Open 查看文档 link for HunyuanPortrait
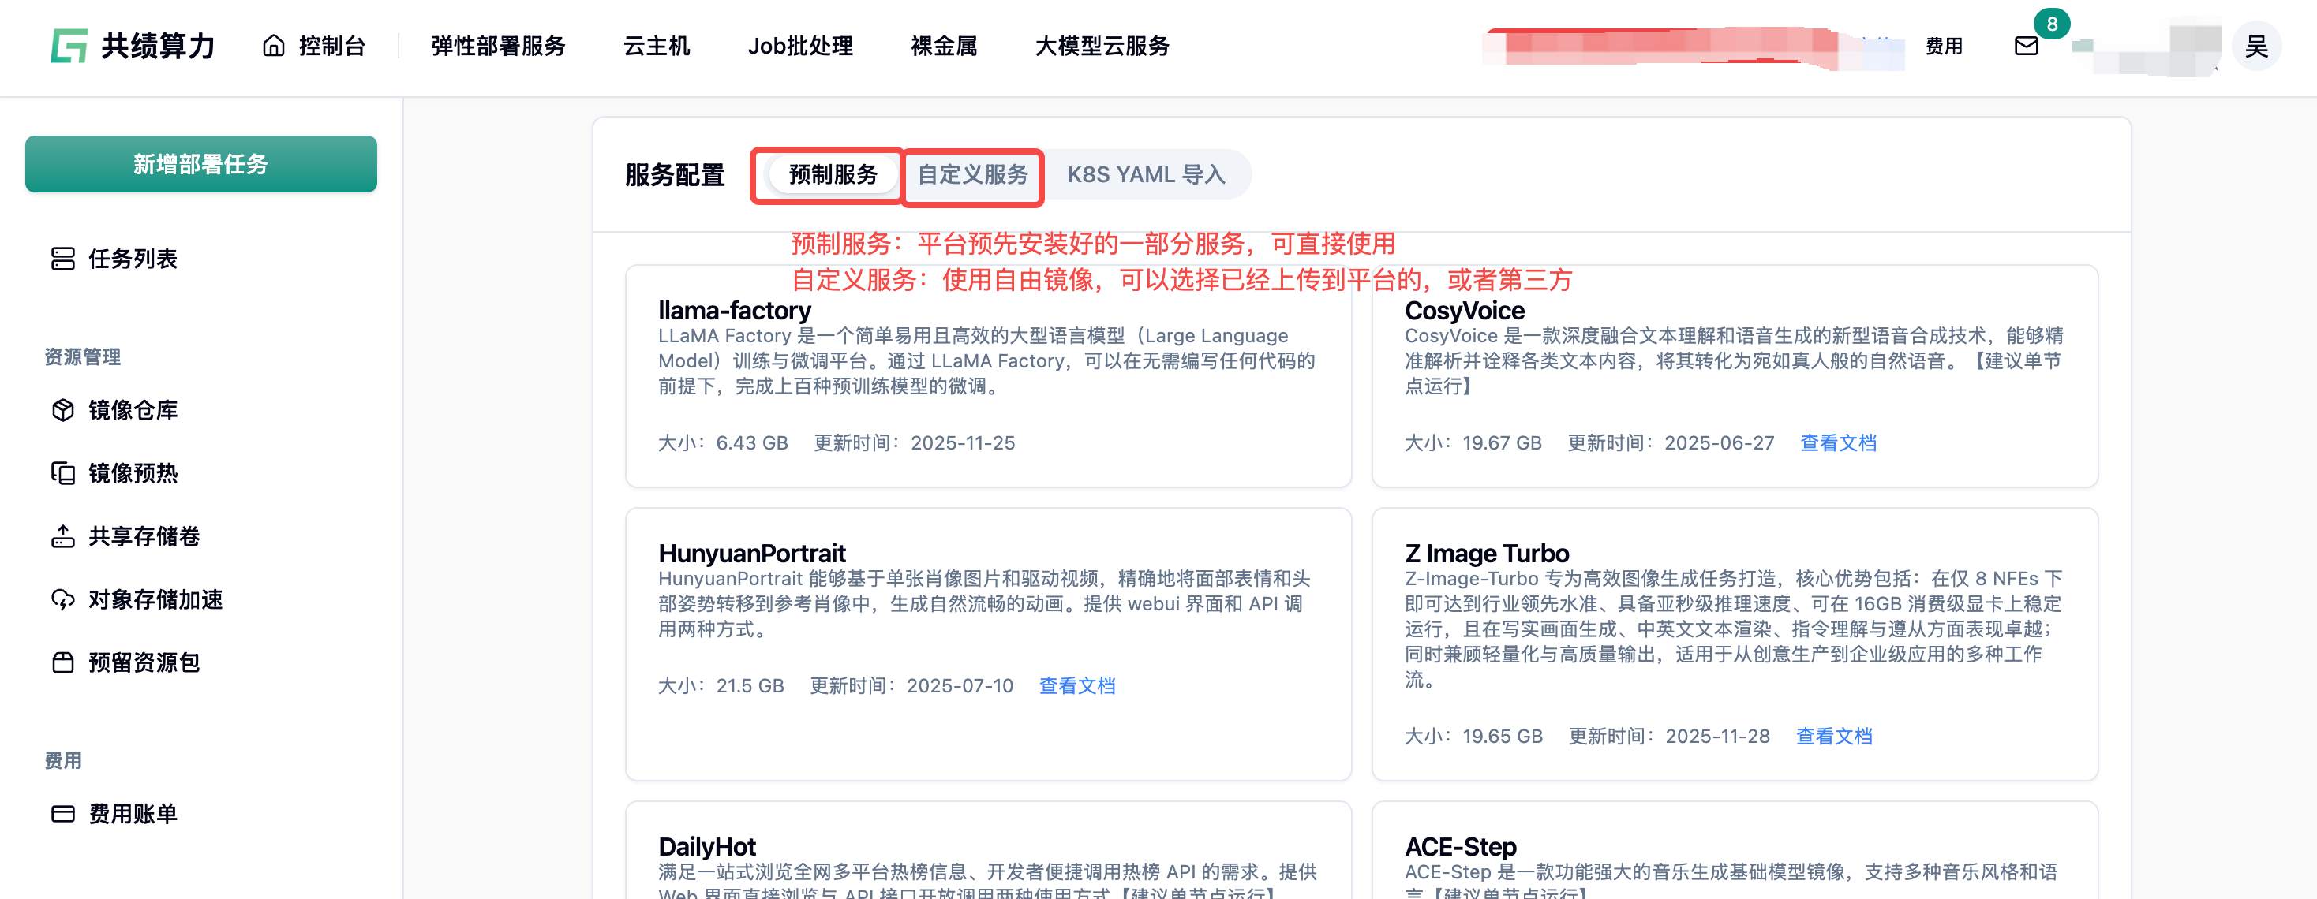This screenshot has height=899, width=2317. [x=1076, y=685]
